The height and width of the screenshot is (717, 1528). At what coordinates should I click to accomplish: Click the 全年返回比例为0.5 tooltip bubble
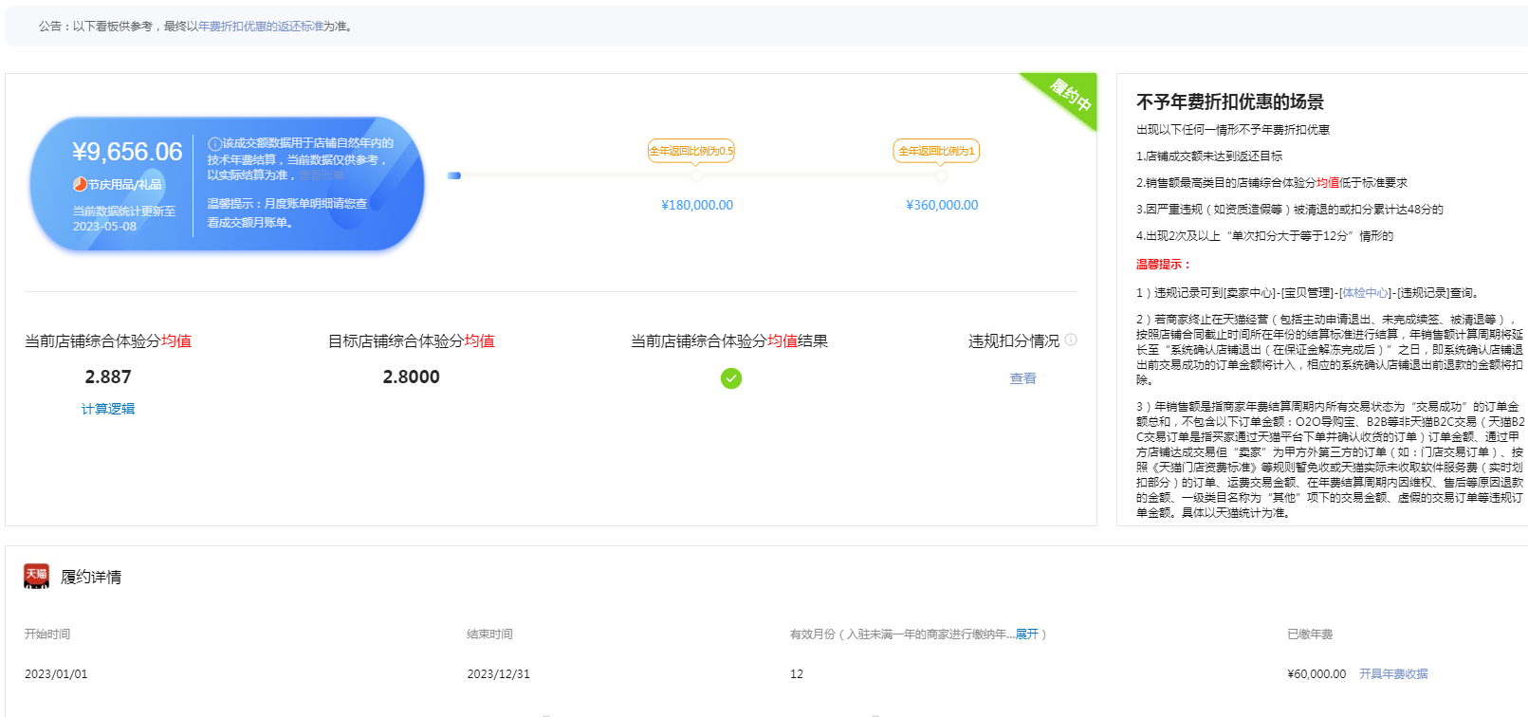pos(690,151)
